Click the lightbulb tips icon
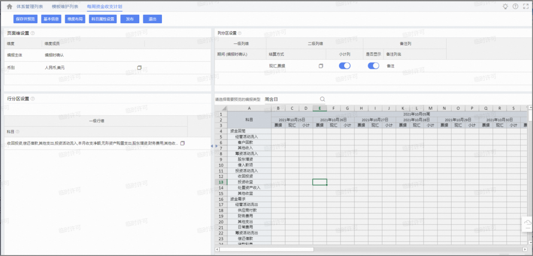 [x=505, y=6]
